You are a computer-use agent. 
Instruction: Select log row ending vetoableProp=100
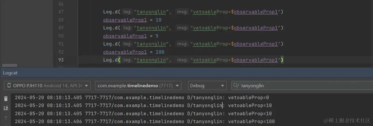(x=145, y=121)
